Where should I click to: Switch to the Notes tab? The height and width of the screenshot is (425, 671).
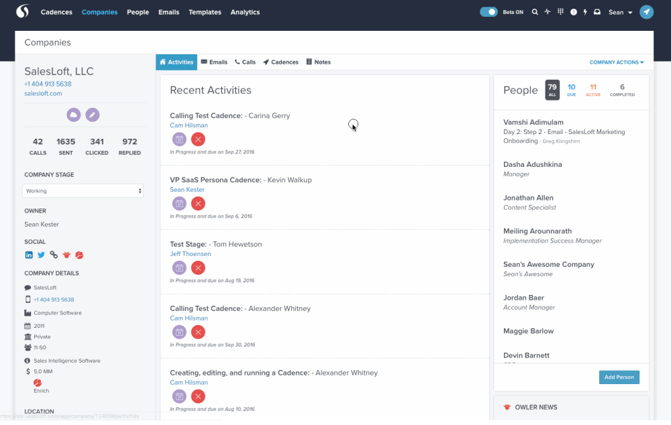coord(318,62)
